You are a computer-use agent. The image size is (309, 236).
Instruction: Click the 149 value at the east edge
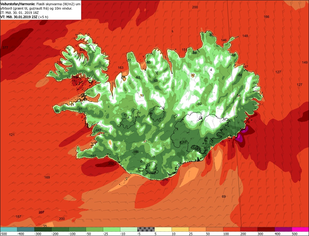coord(305,62)
